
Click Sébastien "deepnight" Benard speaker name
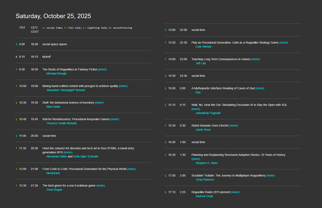[x=66, y=90]
